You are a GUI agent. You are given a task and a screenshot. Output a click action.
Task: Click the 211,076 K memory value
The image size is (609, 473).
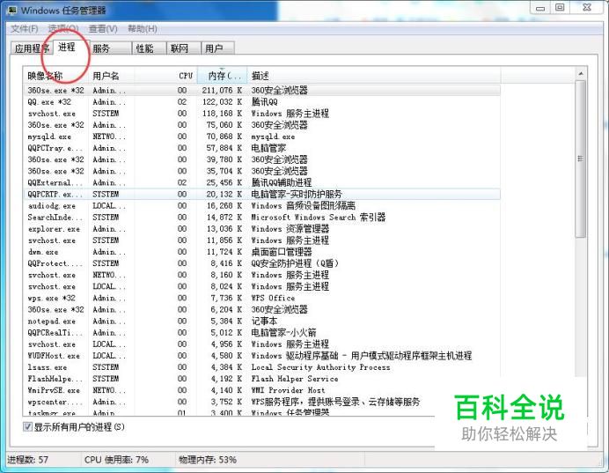click(222, 90)
